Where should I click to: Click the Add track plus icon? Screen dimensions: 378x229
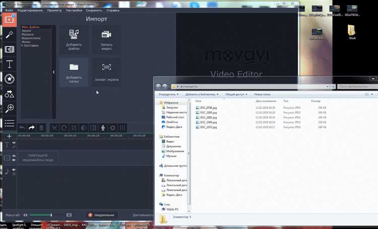9,136
